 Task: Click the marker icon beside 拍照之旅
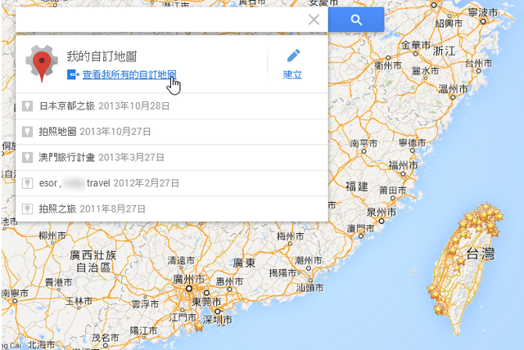pos(28,209)
